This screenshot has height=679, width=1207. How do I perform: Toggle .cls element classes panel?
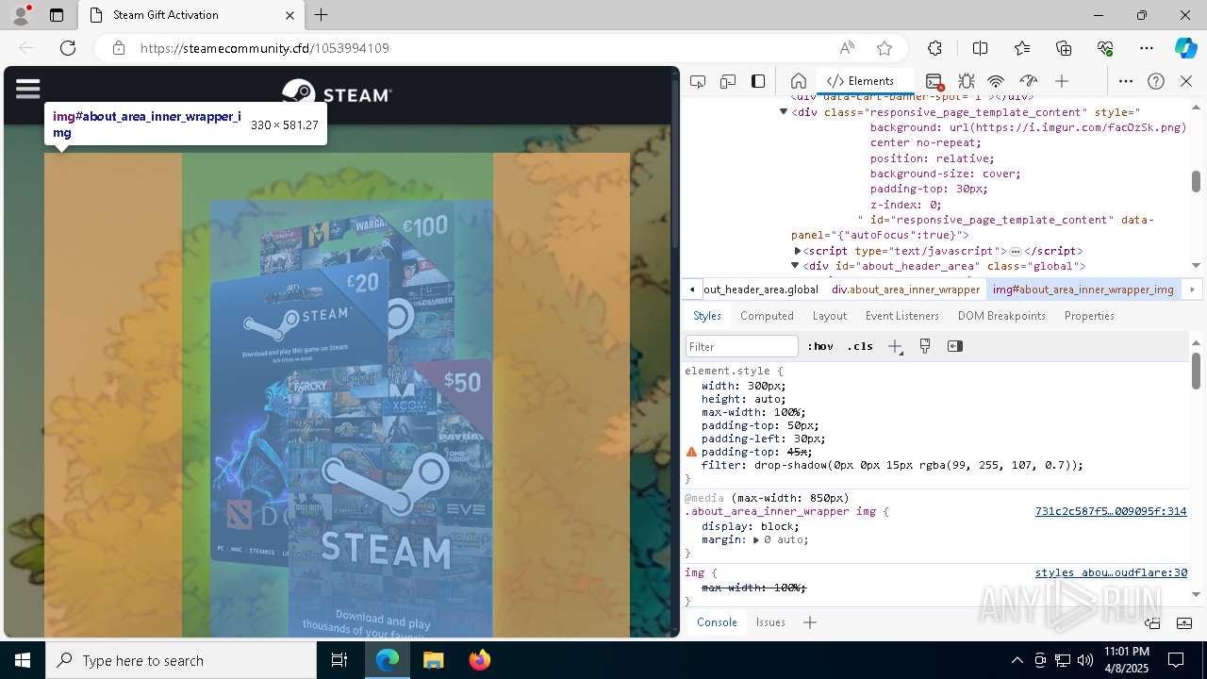[860, 346]
